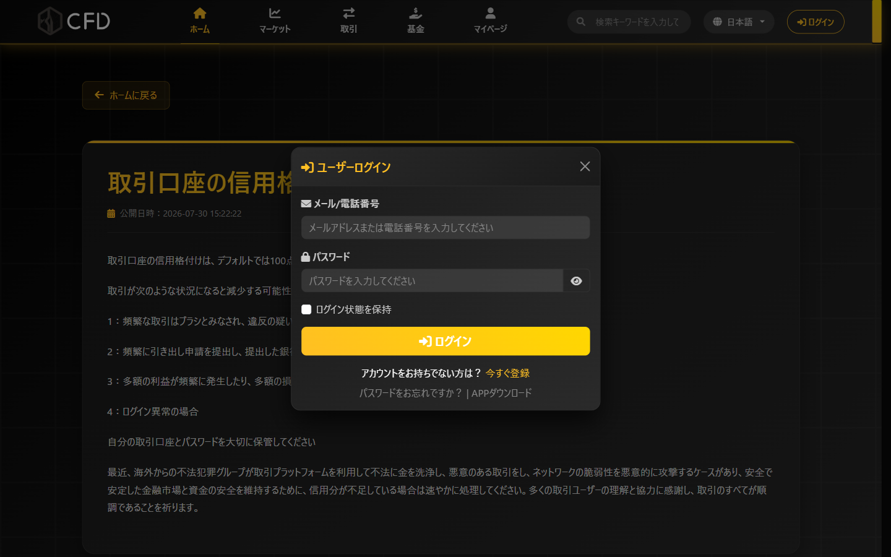Close the ユーザーログイン dialog
The height and width of the screenshot is (557, 891).
tap(585, 166)
